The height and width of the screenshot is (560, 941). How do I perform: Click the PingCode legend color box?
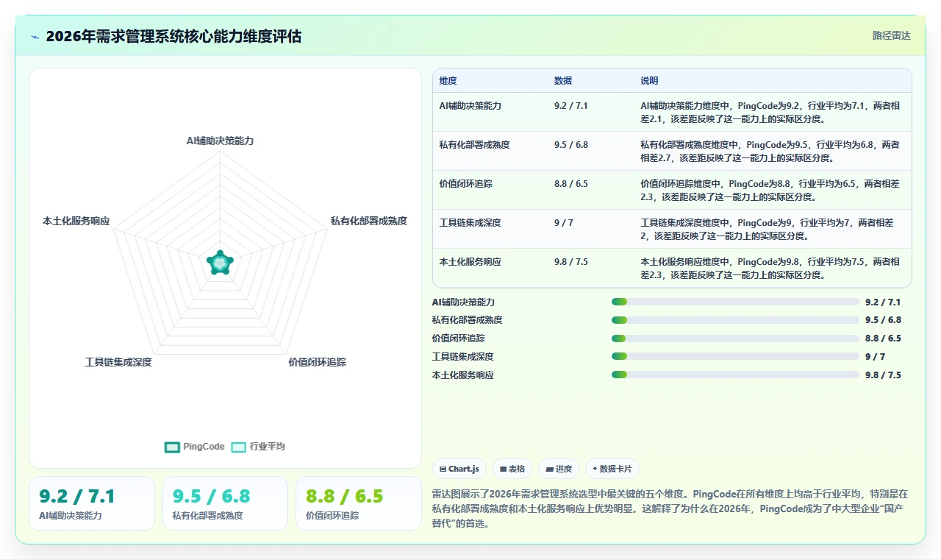[172, 447]
